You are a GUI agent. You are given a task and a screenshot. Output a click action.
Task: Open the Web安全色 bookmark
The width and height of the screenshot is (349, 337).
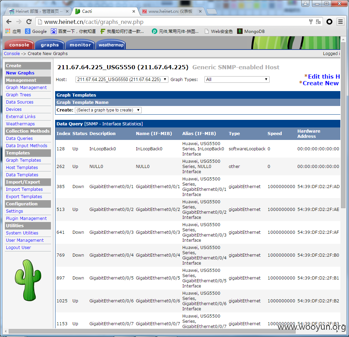point(219,31)
